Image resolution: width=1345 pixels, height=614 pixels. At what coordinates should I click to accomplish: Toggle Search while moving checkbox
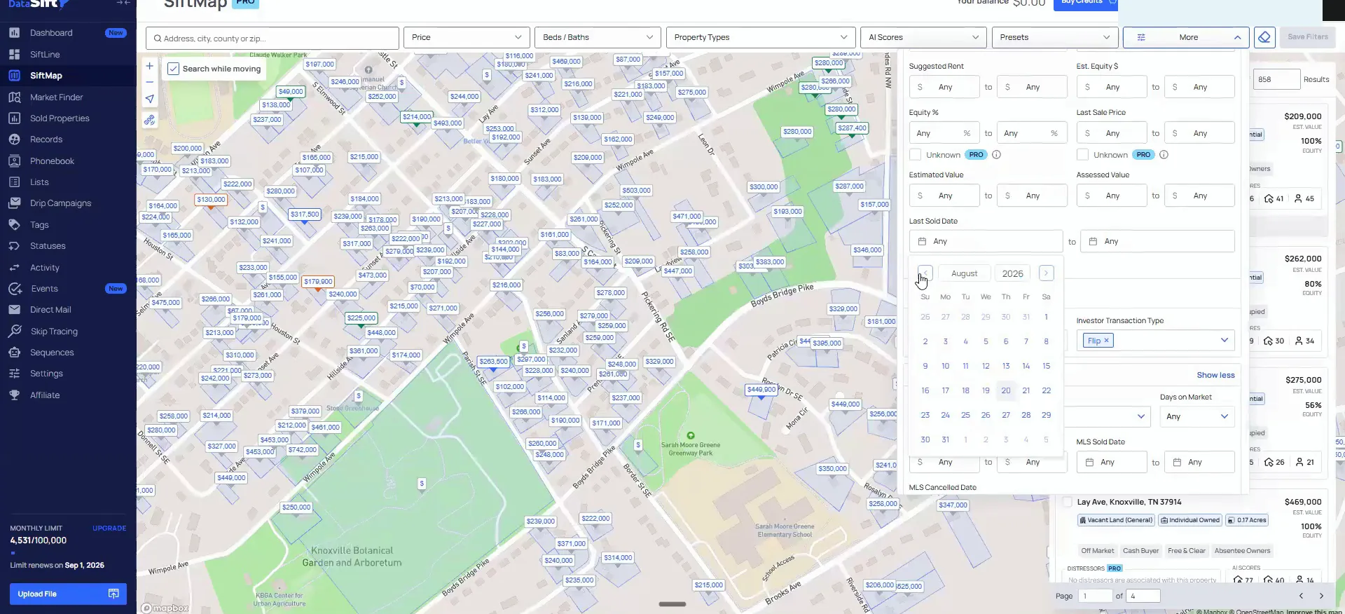point(173,69)
